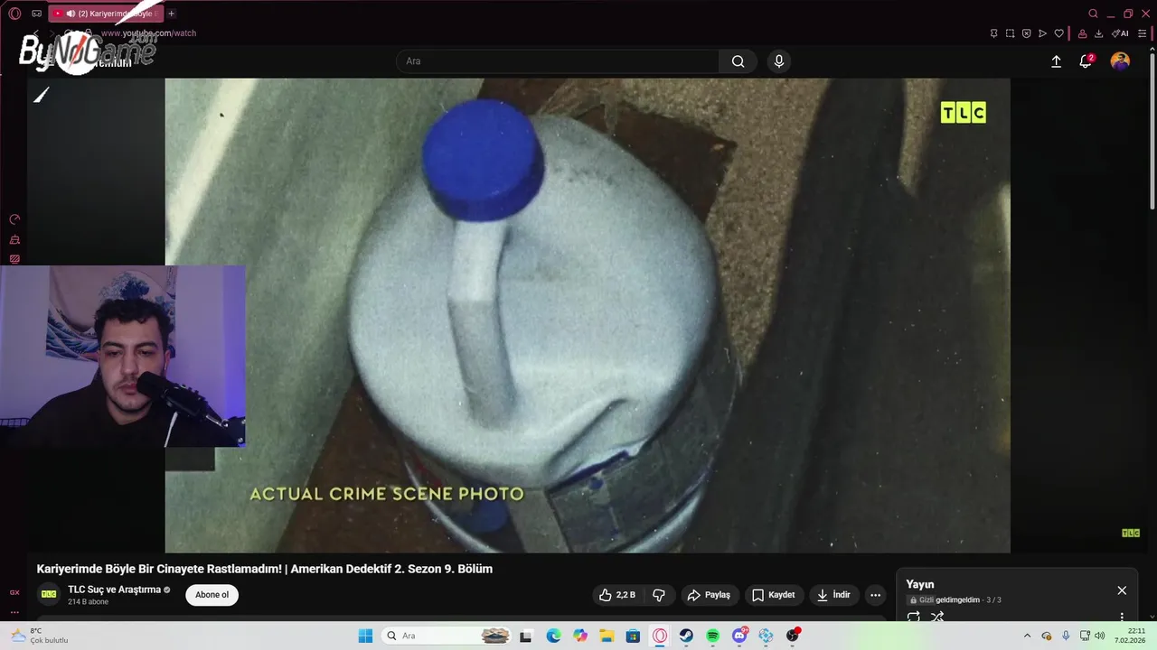The image size is (1157, 650).
Task: Open the striped square icon in the Opera sidebar
Action: click(x=14, y=259)
